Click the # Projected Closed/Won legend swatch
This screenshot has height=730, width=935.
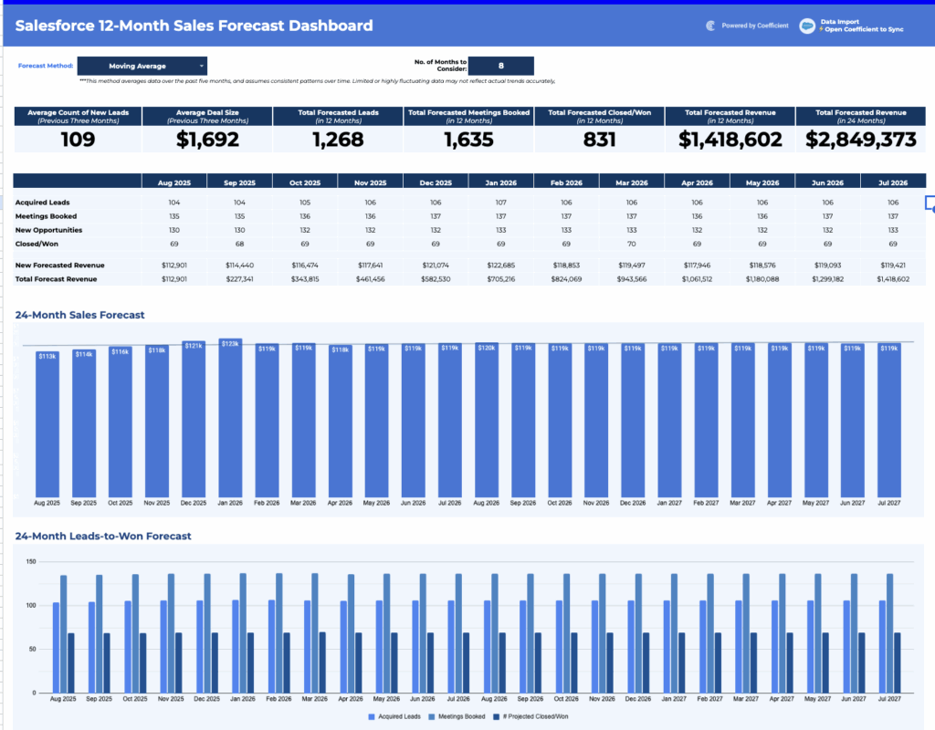497,716
